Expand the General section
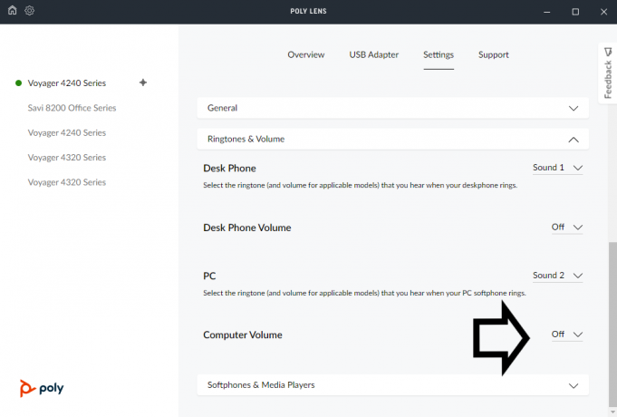This screenshot has width=617, height=417. (573, 108)
